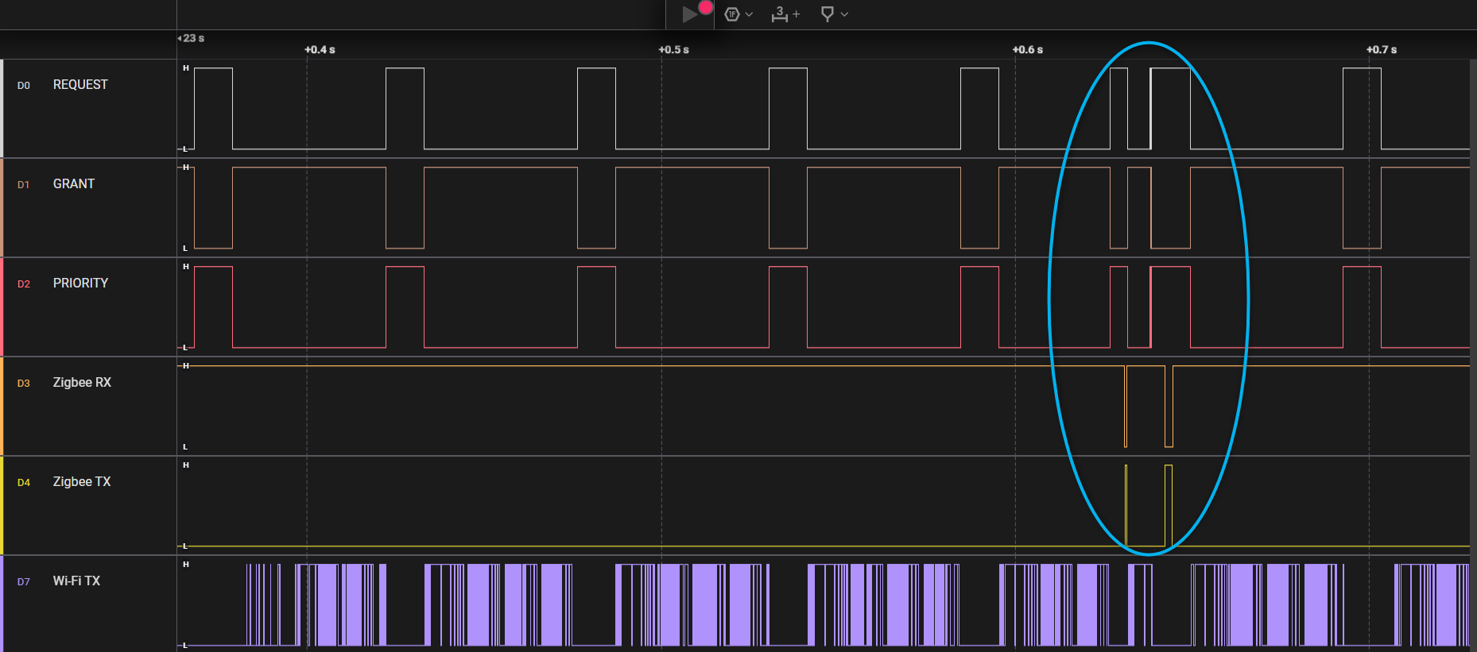Click the D7 channel identifier
Screen dimensions: 1477x652
pyautogui.click(x=24, y=582)
